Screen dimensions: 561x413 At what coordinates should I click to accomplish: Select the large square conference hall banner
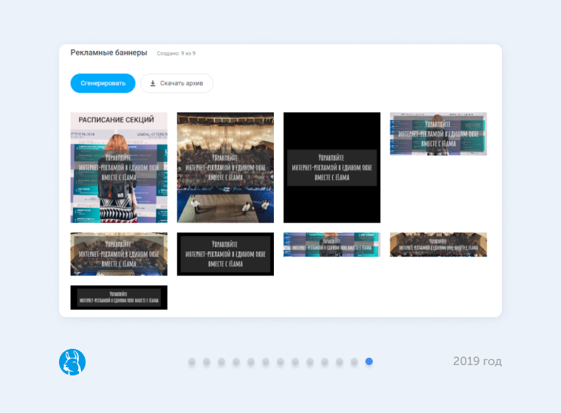[x=225, y=167]
